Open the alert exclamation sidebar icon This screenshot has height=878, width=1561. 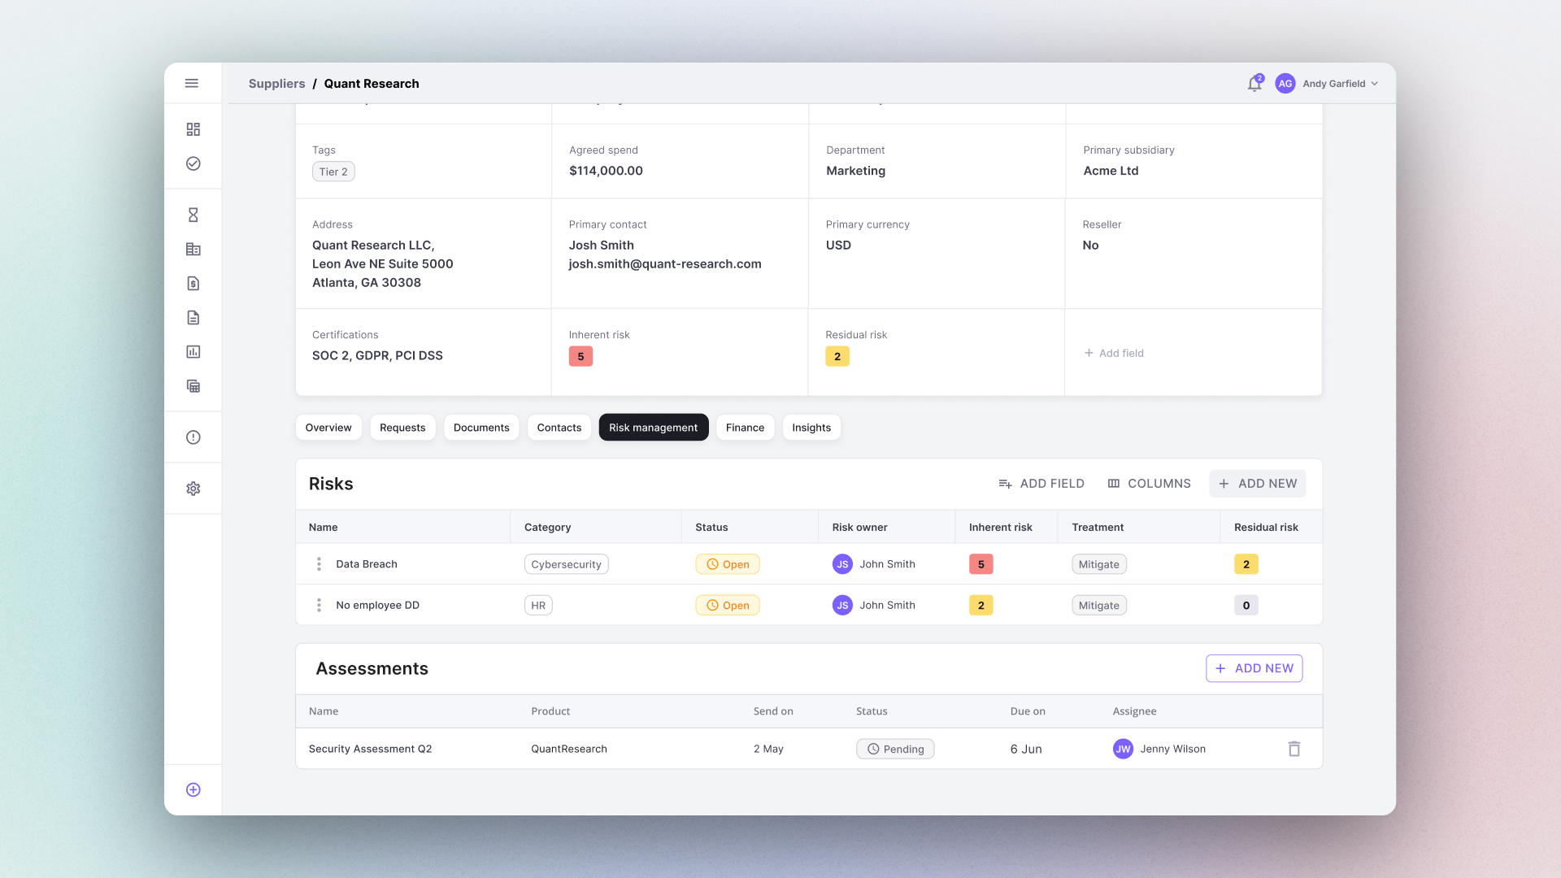pyautogui.click(x=193, y=437)
